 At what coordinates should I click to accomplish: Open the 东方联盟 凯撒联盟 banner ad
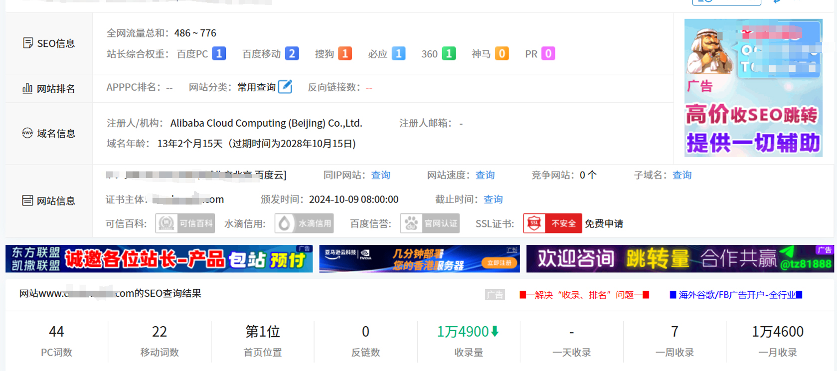point(159,258)
